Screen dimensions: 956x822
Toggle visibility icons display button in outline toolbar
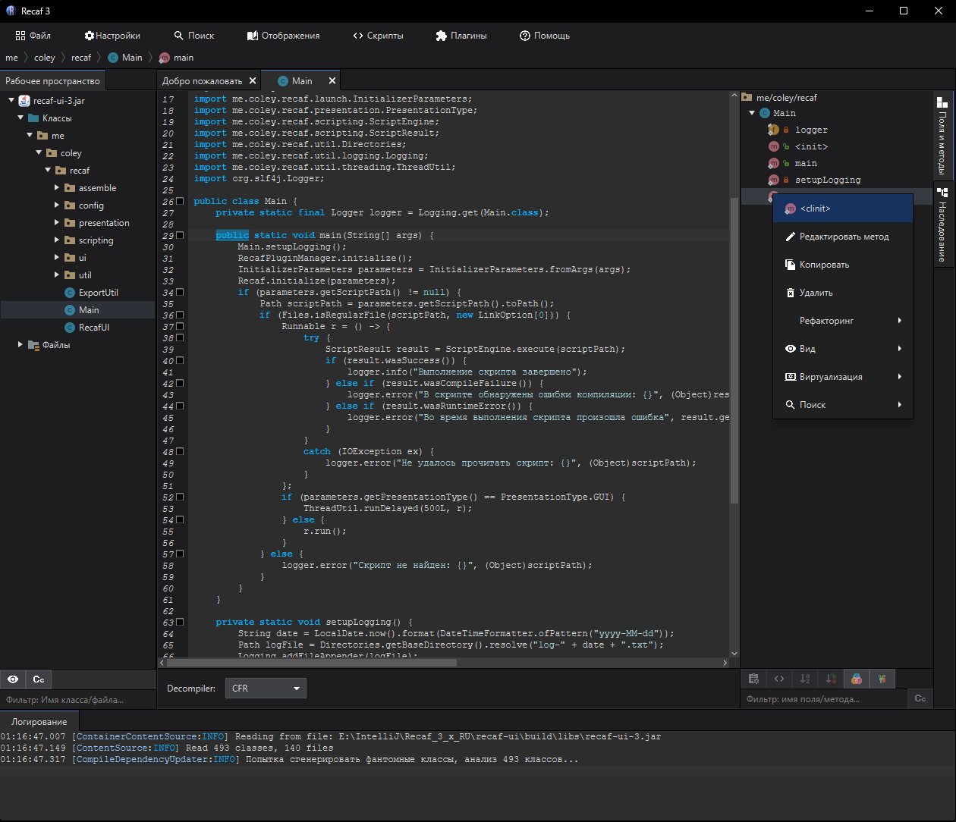882,679
